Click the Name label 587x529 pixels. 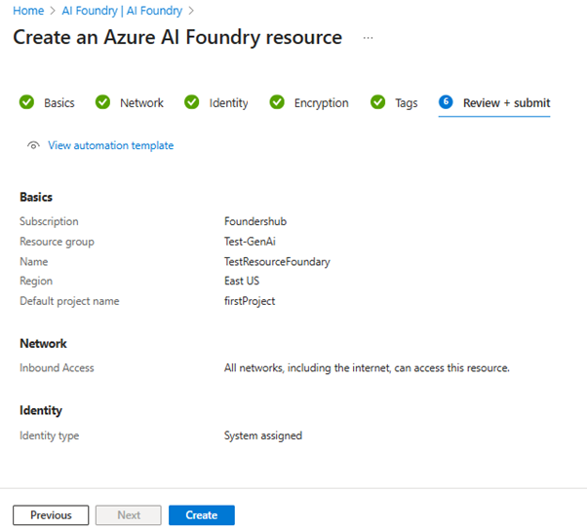[34, 262]
